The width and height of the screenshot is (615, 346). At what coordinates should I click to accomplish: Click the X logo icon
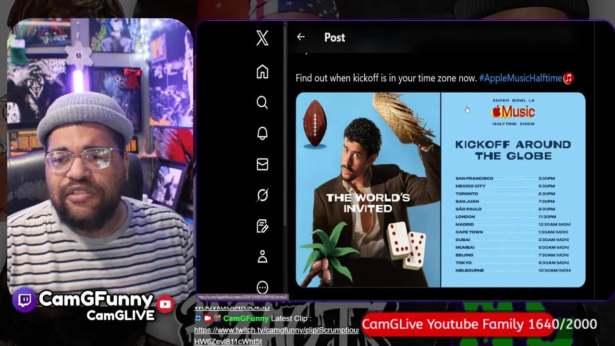coord(262,38)
